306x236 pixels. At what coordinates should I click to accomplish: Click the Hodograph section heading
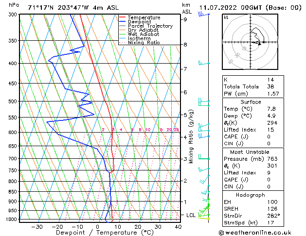tap(251, 195)
